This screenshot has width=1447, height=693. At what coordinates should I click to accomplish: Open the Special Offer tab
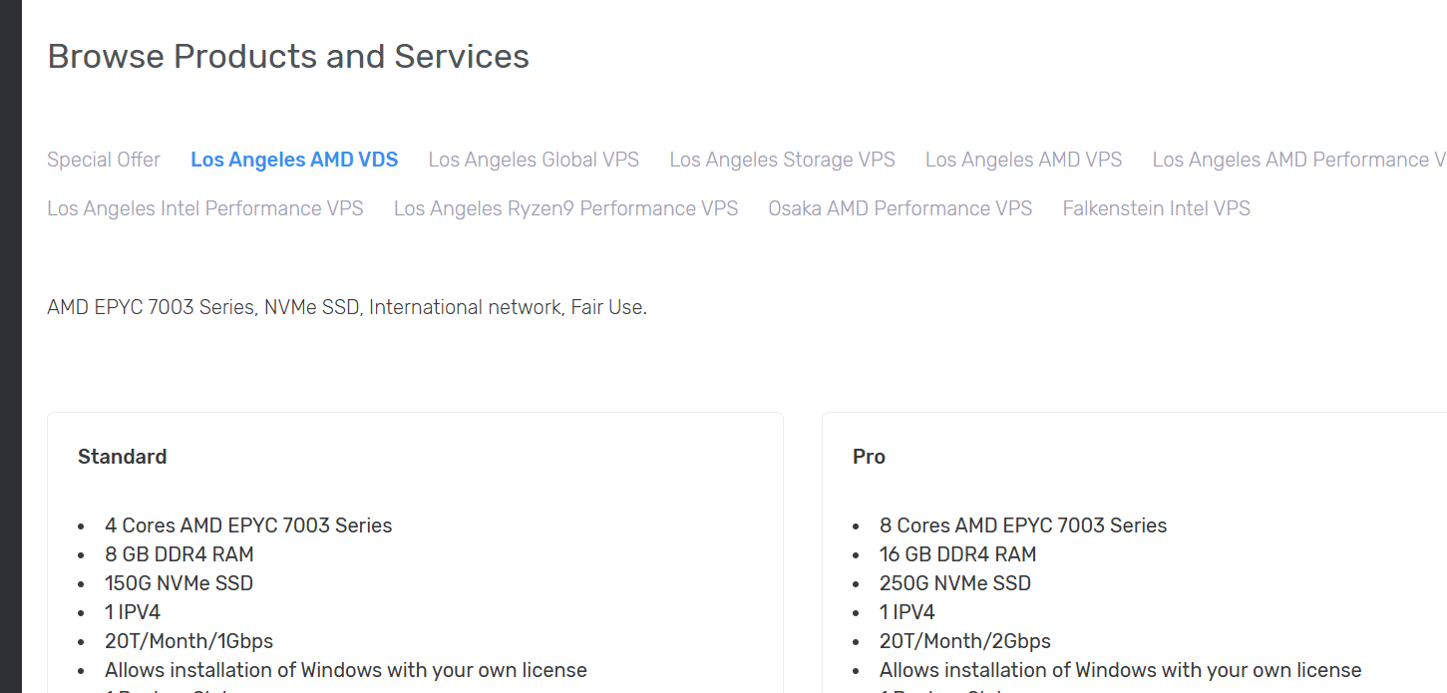[104, 160]
